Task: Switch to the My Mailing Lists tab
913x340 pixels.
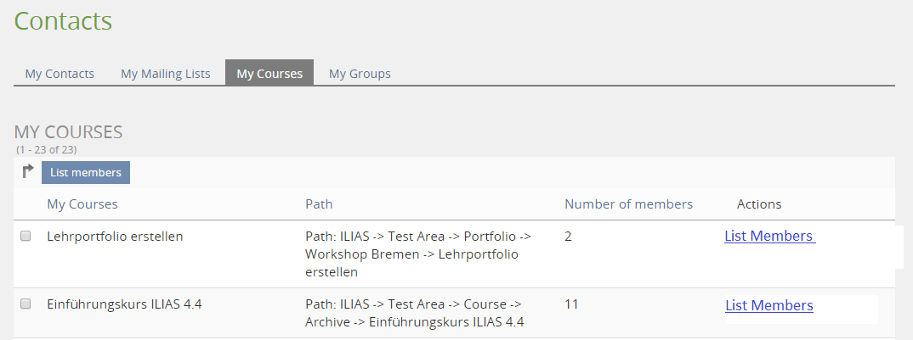Action: pos(165,74)
